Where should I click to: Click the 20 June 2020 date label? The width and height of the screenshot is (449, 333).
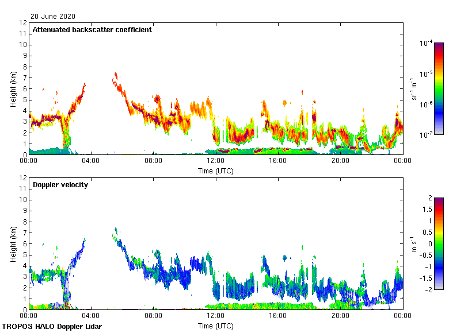point(52,17)
